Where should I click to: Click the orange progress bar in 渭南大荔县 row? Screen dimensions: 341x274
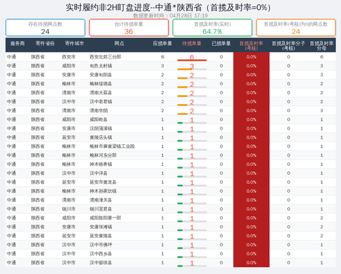point(182,96)
